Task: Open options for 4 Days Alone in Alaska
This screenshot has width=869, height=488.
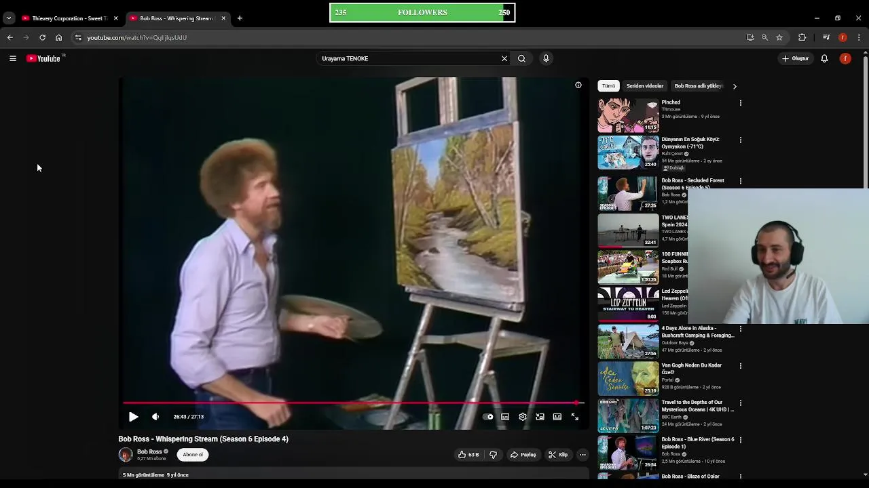Action: (x=741, y=329)
